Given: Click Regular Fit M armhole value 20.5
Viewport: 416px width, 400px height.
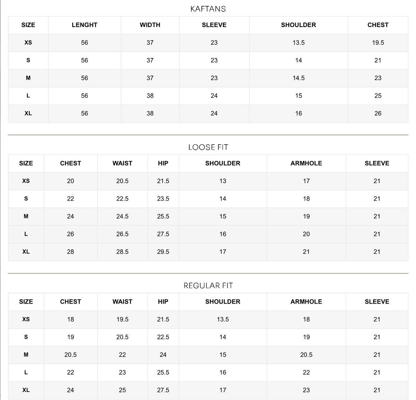Looking at the screenshot, I should point(306,355).
